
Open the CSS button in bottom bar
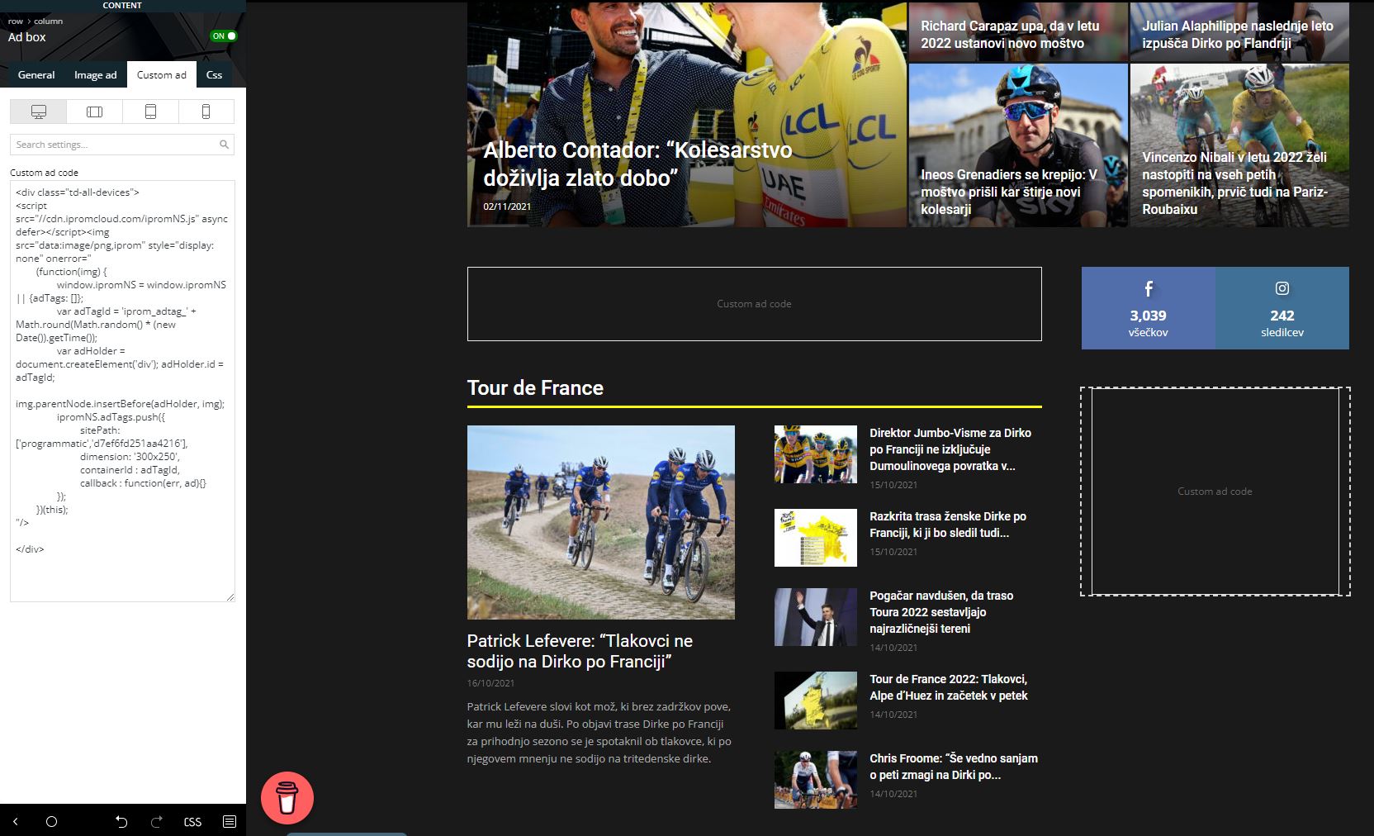click(192, 822)
